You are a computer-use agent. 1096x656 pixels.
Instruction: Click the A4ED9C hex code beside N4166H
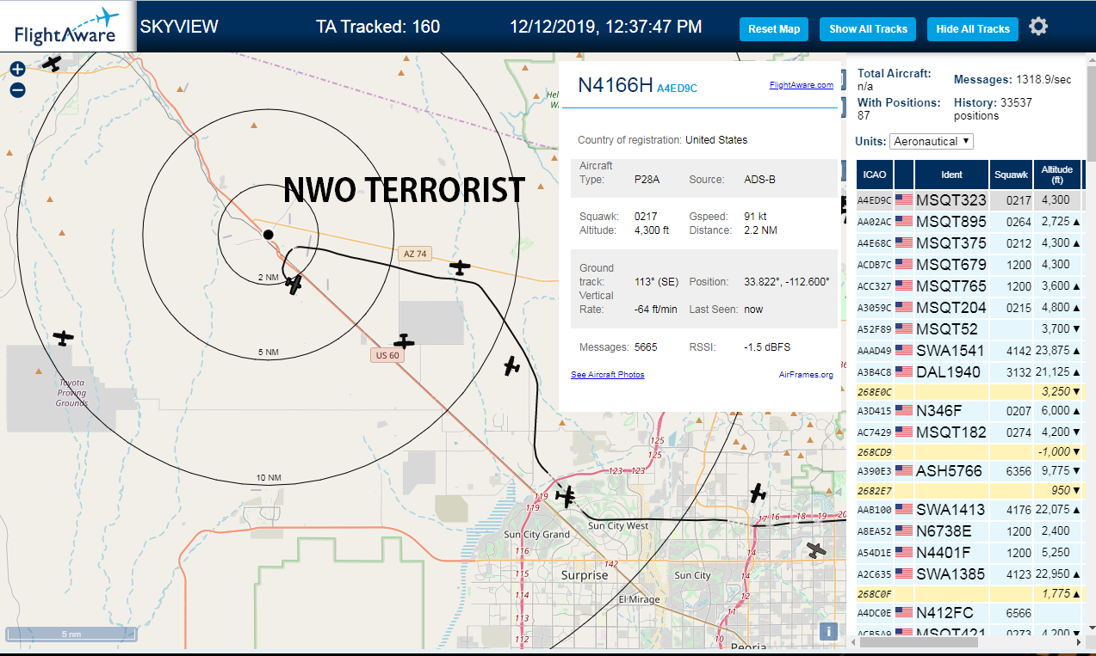click(x=677, y=88)
